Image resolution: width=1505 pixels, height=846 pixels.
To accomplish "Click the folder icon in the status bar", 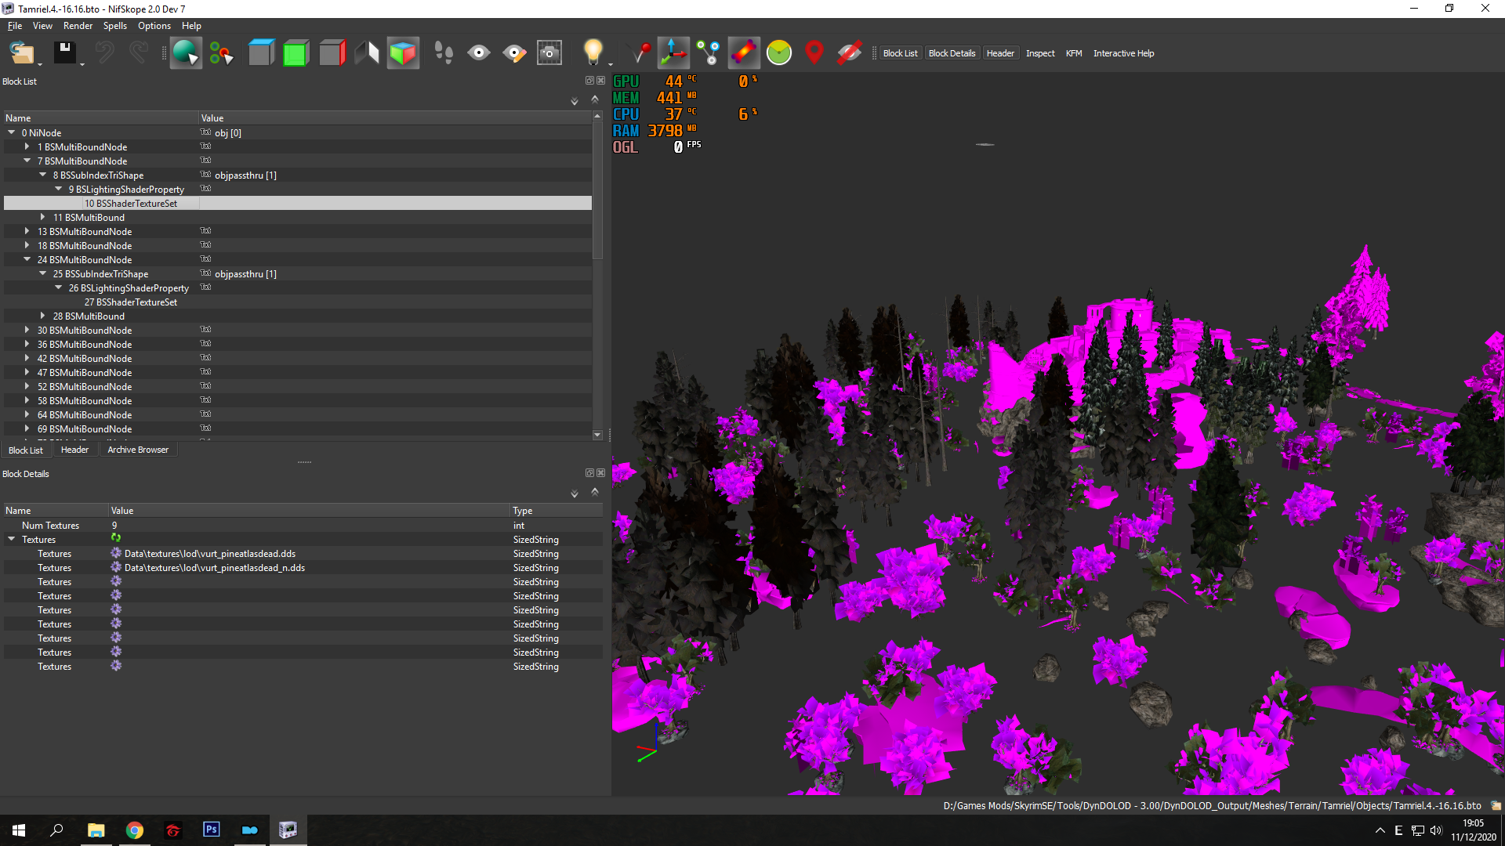I will click(x=1496, y=805).
